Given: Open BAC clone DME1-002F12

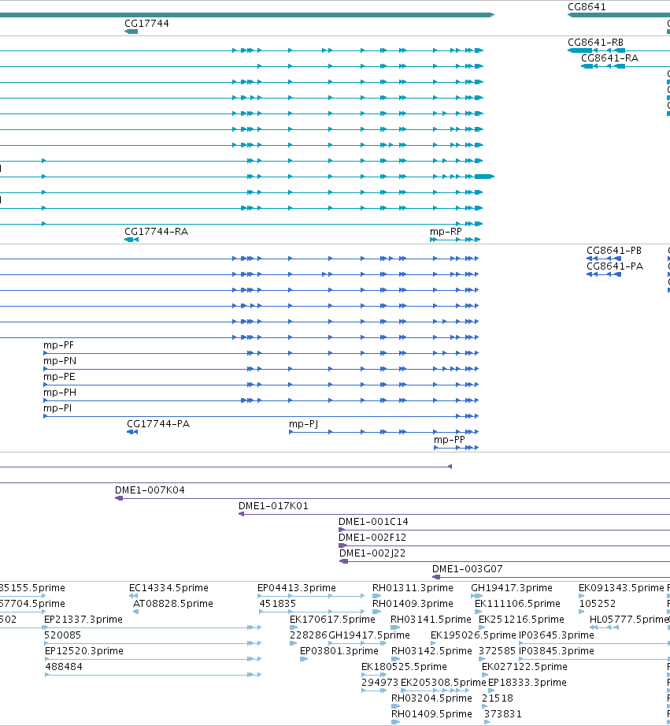Looking at the screenshot, I should 372,538.
